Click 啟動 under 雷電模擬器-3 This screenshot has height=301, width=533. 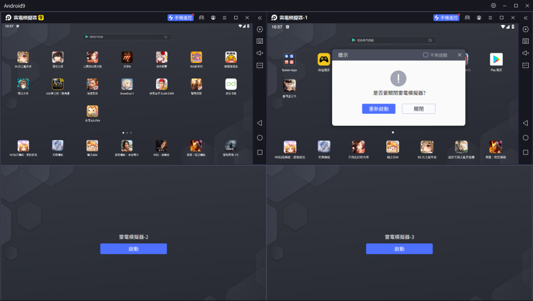tap(399, 249)
